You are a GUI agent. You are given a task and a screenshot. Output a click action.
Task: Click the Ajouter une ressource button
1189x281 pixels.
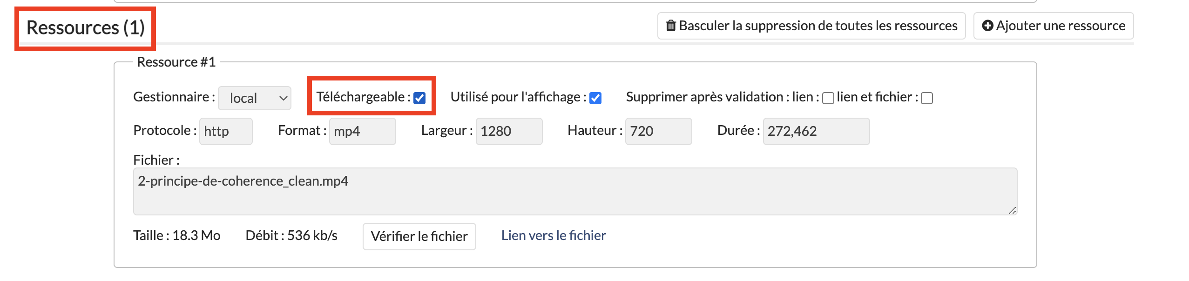click(x=1053, y=26)
